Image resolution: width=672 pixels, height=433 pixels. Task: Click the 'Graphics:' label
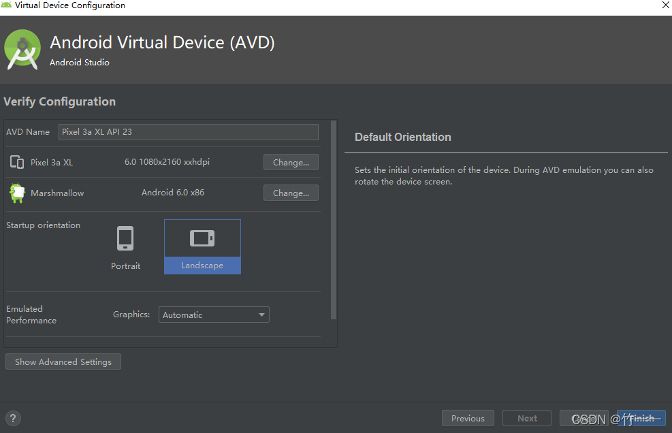pyautogui.click(x=131, y=315)
